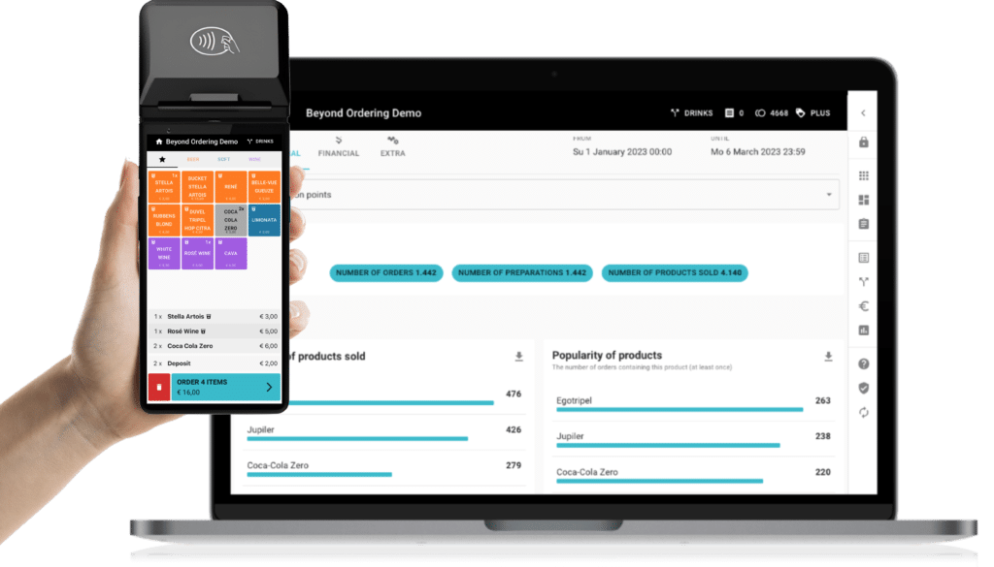Click the Jupiler bar showing 426
994x567 pixels.
(357, 438)
